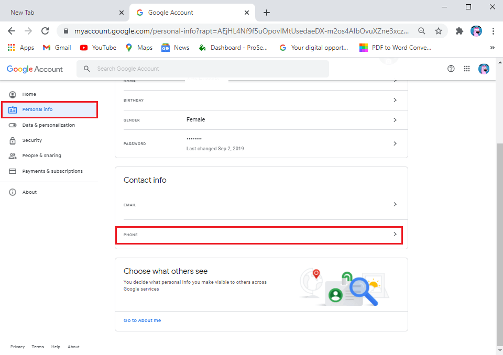This screenshot has height=355, width=503.
Task: Click Google Account profile avatar
Action: point(484,69)
